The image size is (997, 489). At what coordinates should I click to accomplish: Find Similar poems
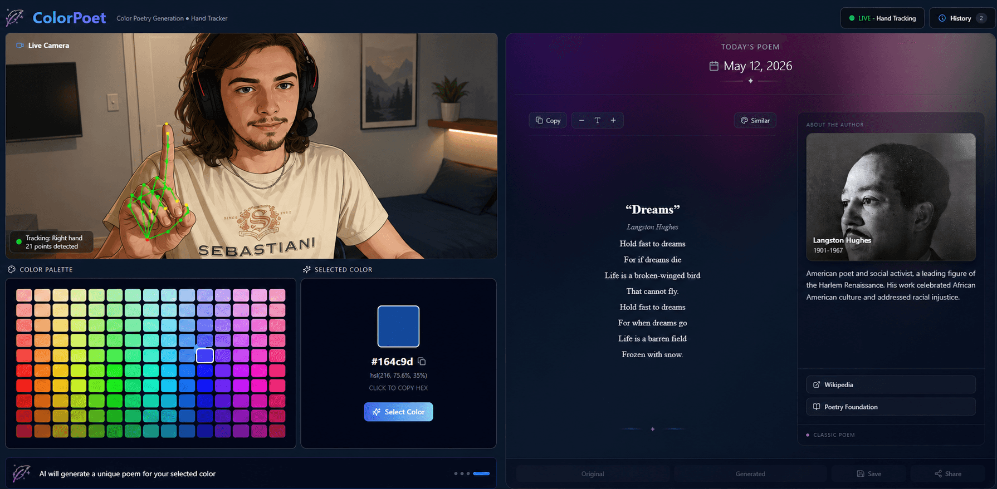click(x=755, y=120)
